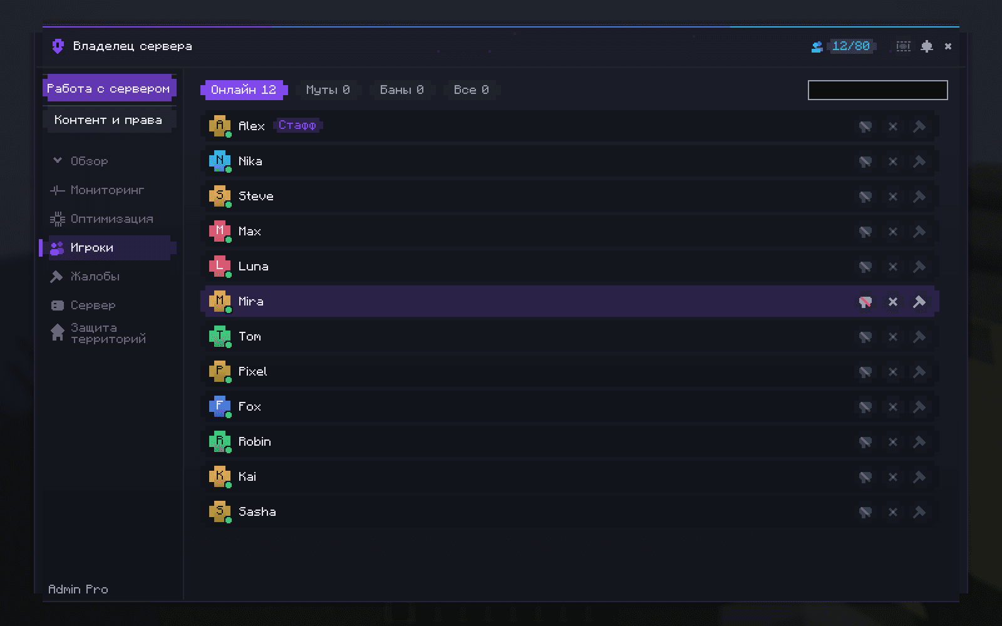This screenshot has height=626, width=1002.
Task: Collapse the Обзор section chevron
Action: pyautogui.click(x=58, y=161)
